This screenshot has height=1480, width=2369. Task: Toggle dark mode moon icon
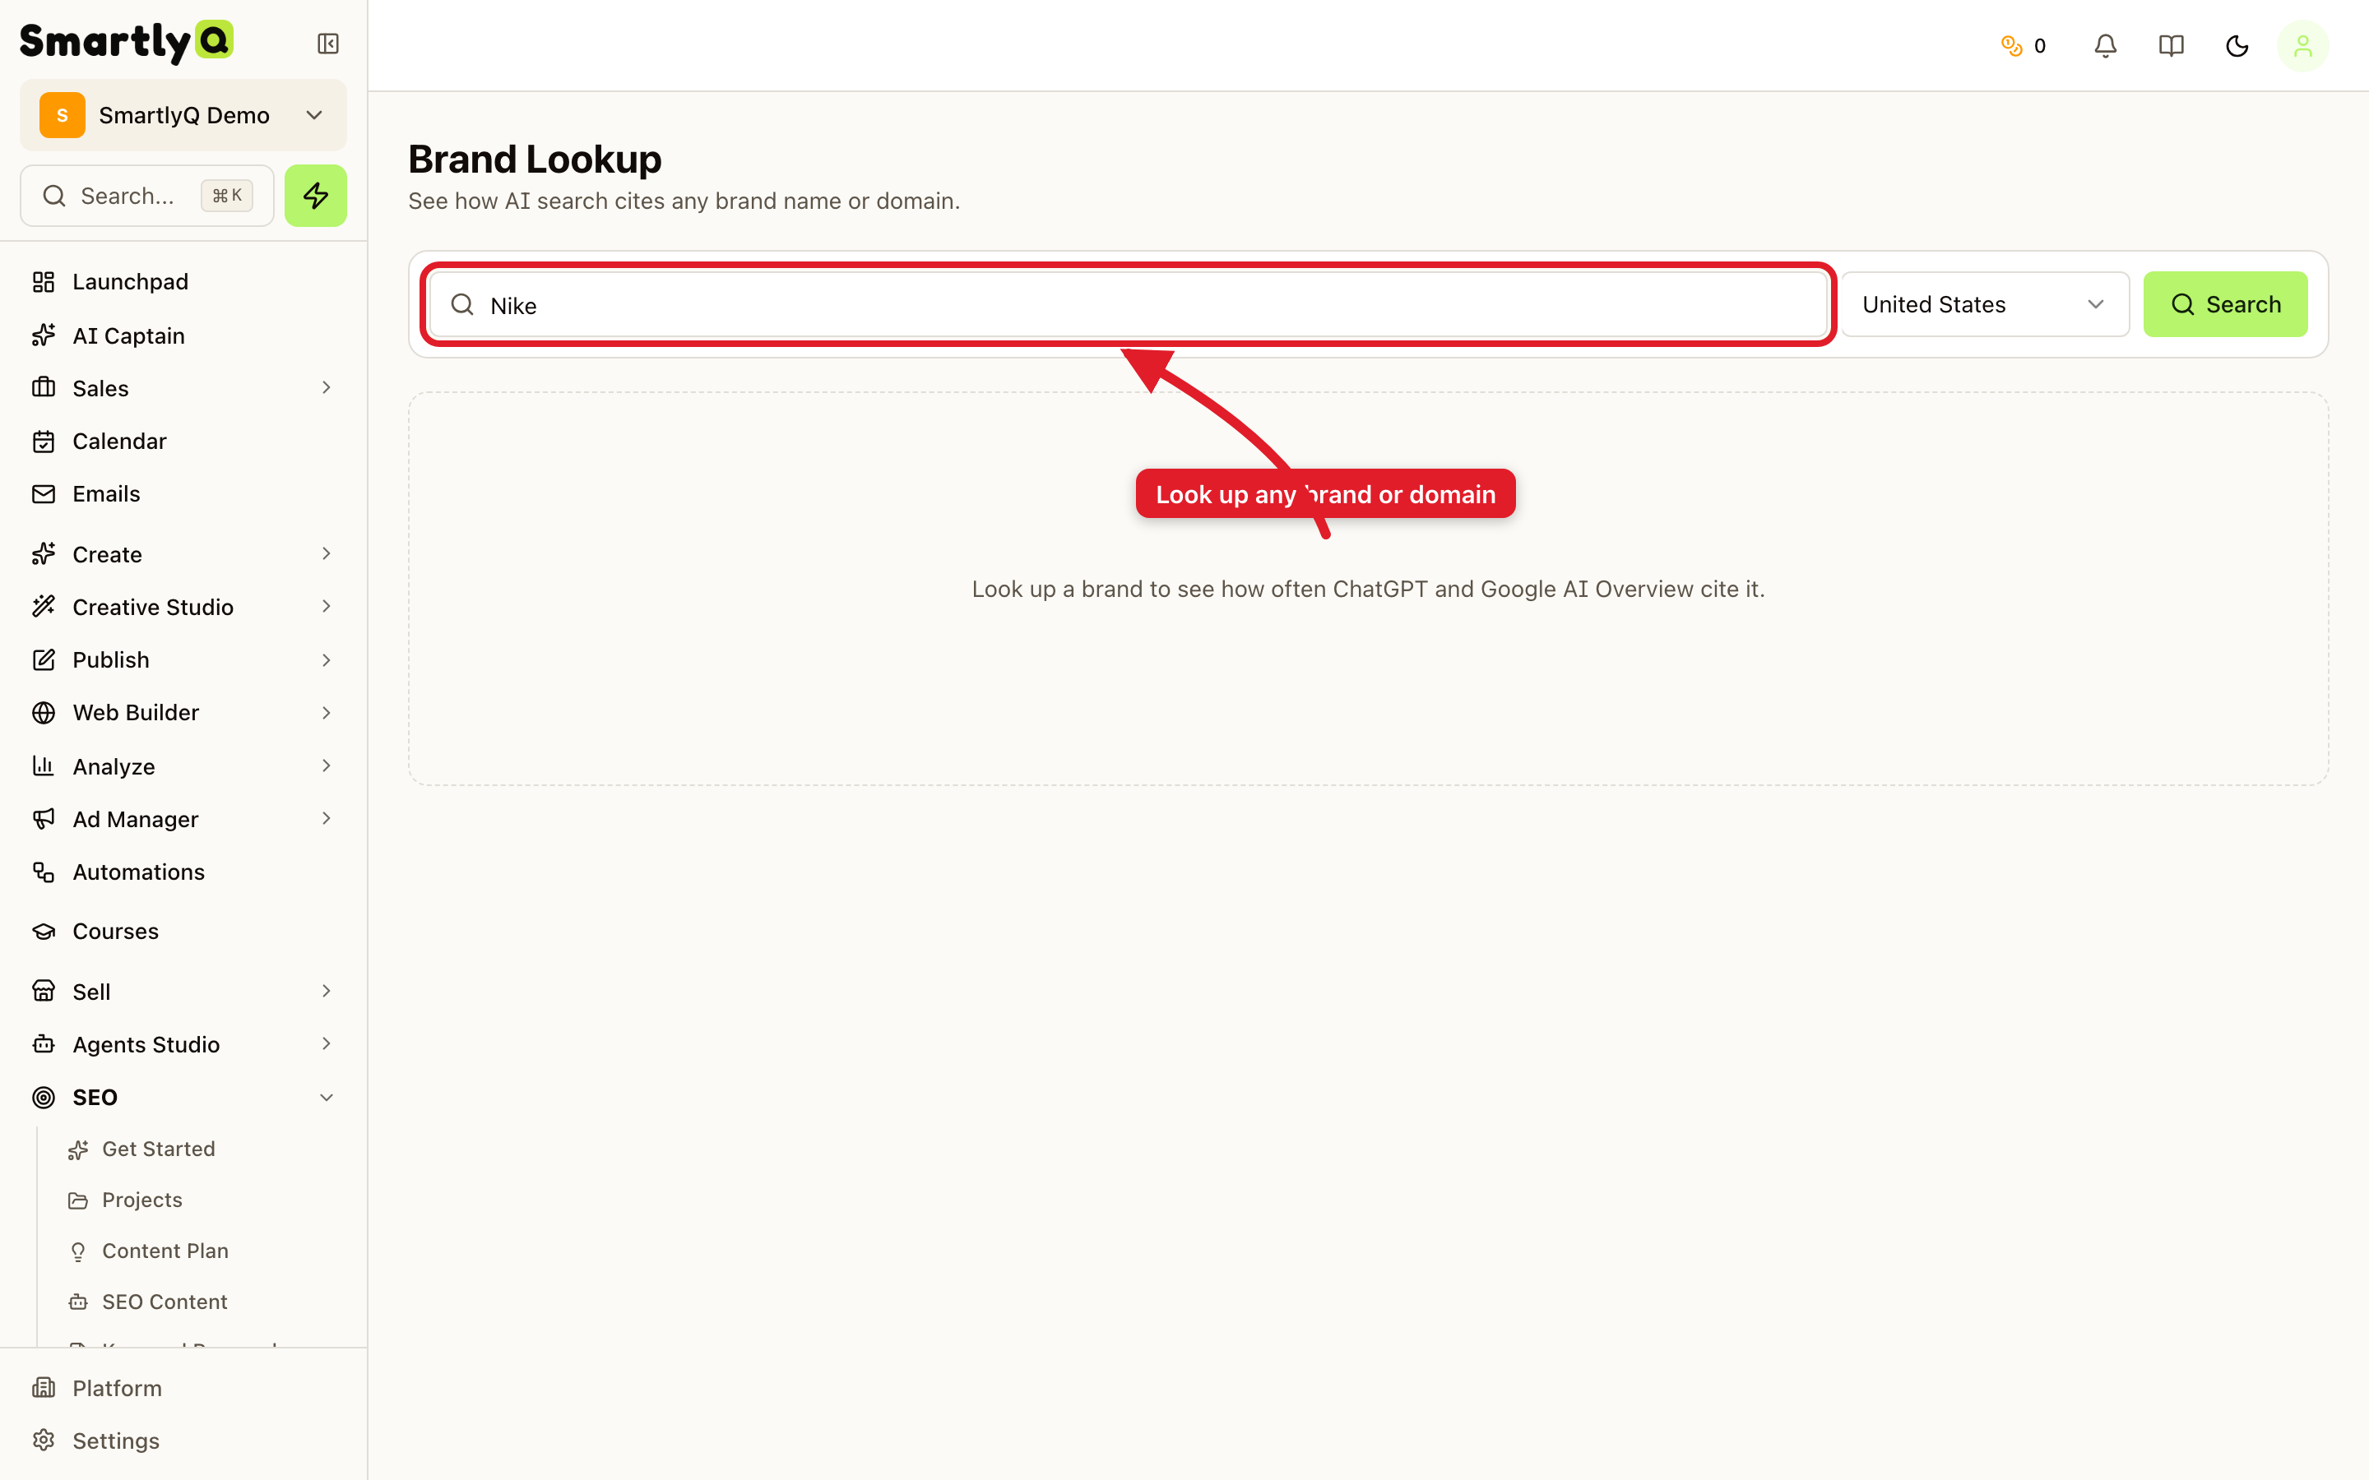pyautogui.click(x=2237, y=46)
